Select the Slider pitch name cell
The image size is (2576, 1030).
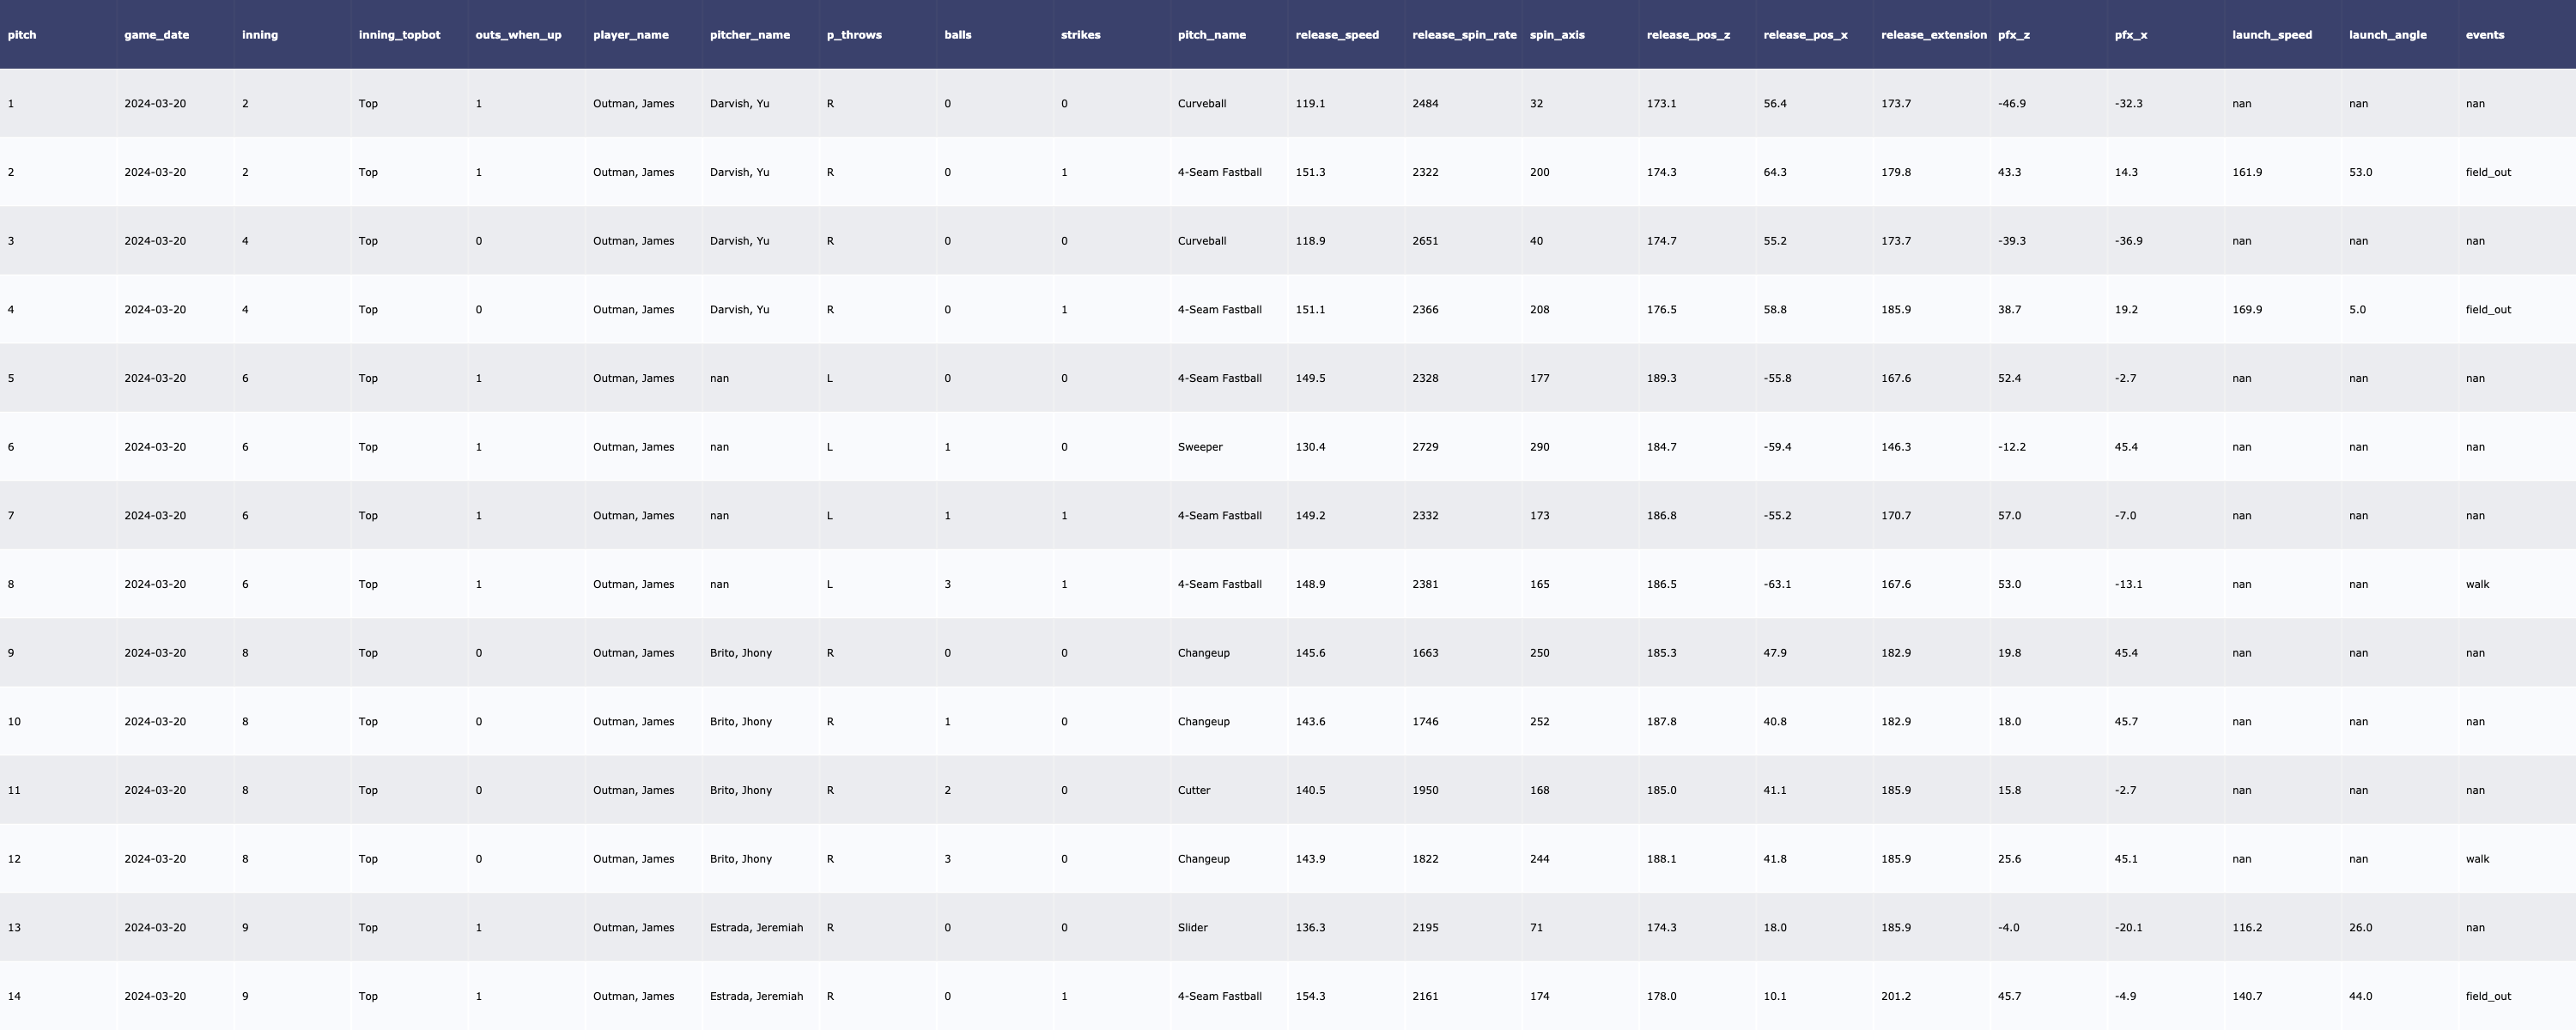[x=1192, y=928]
